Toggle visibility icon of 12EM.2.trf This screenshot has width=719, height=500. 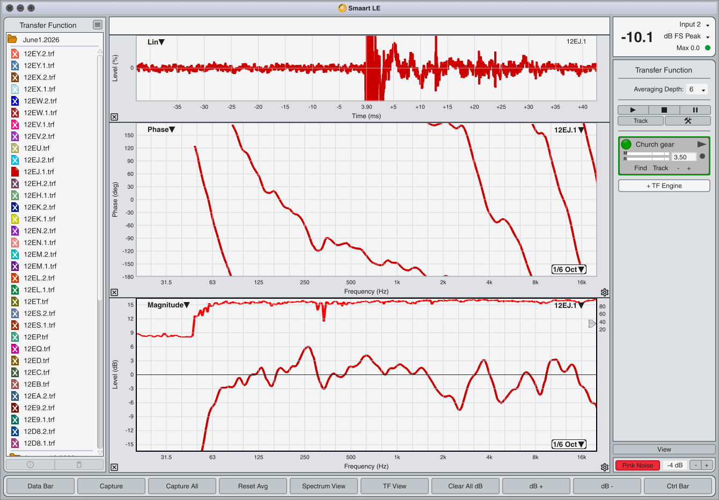(x=15, y=254)
